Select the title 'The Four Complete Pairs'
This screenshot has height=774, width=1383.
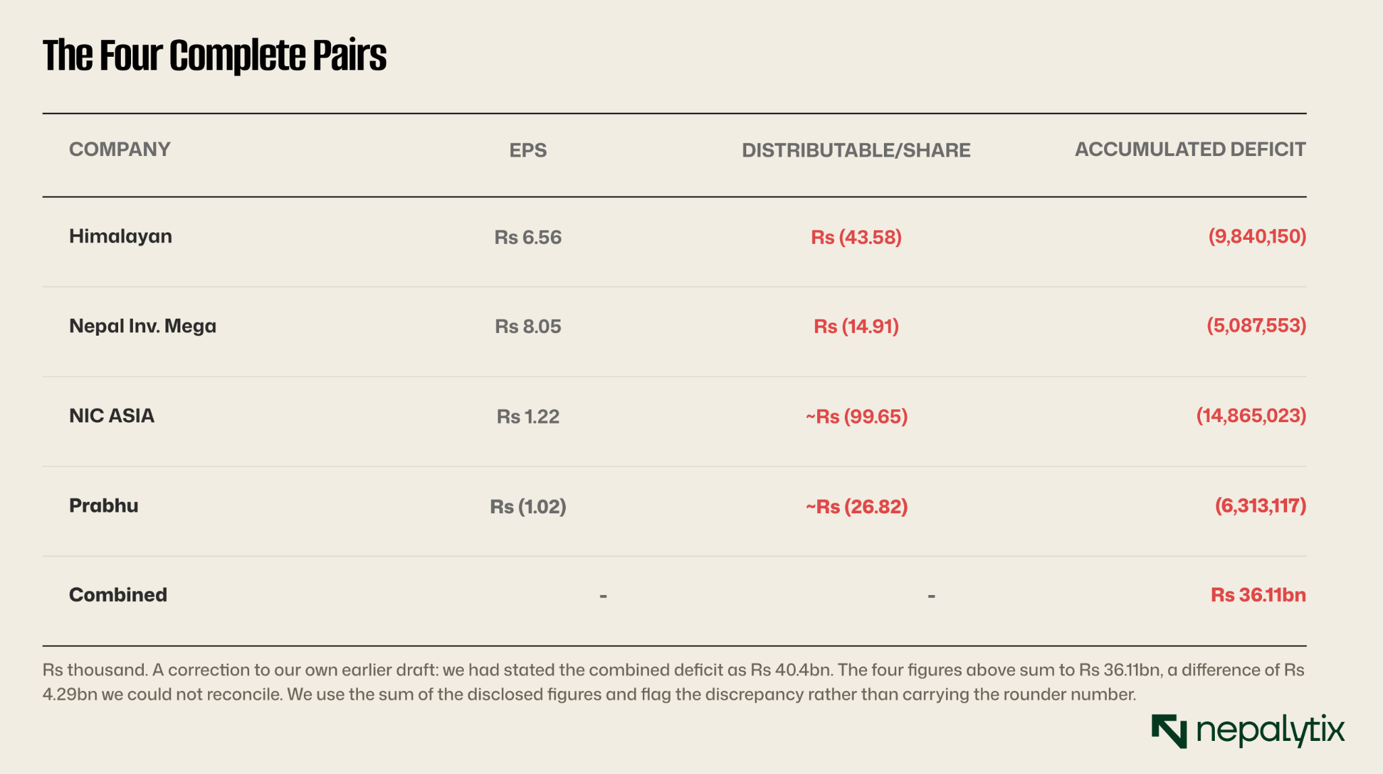(x=215, y=55)
